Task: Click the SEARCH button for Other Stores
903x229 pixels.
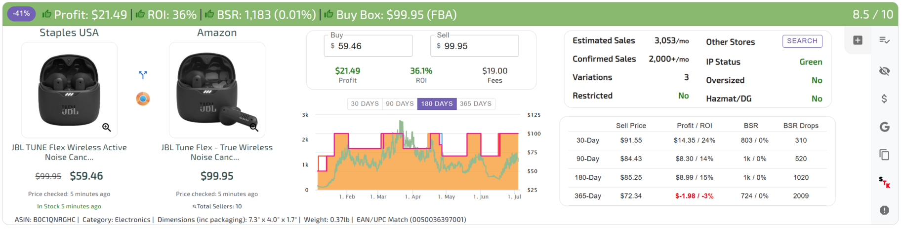Action: [802, 41]
